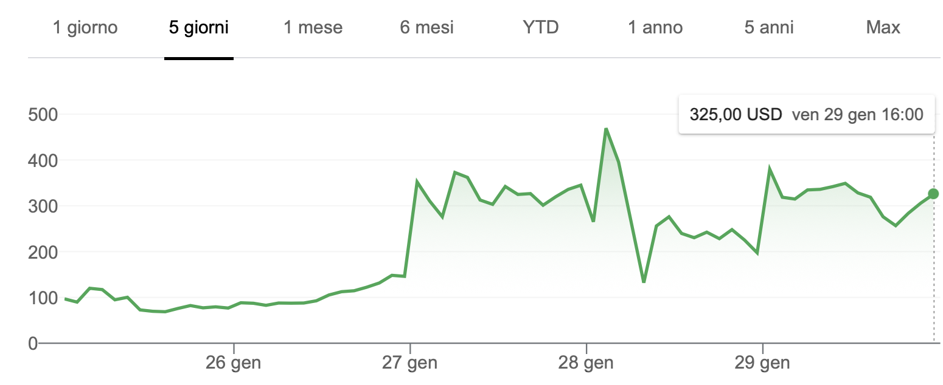Click the 500 value on the price axis
The image size is (943, 385).
(x=43, y=115)
